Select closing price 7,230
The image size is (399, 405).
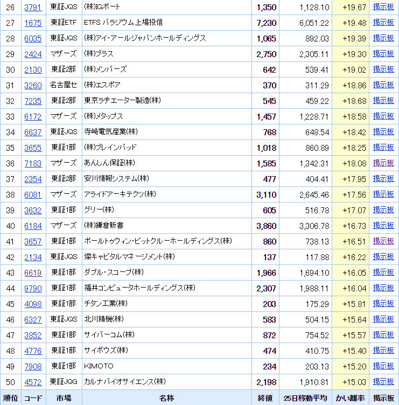(x=266, y=23)
